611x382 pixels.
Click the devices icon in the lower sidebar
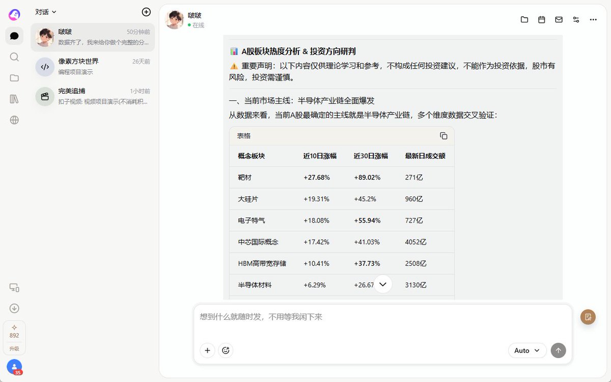(14, 288)
